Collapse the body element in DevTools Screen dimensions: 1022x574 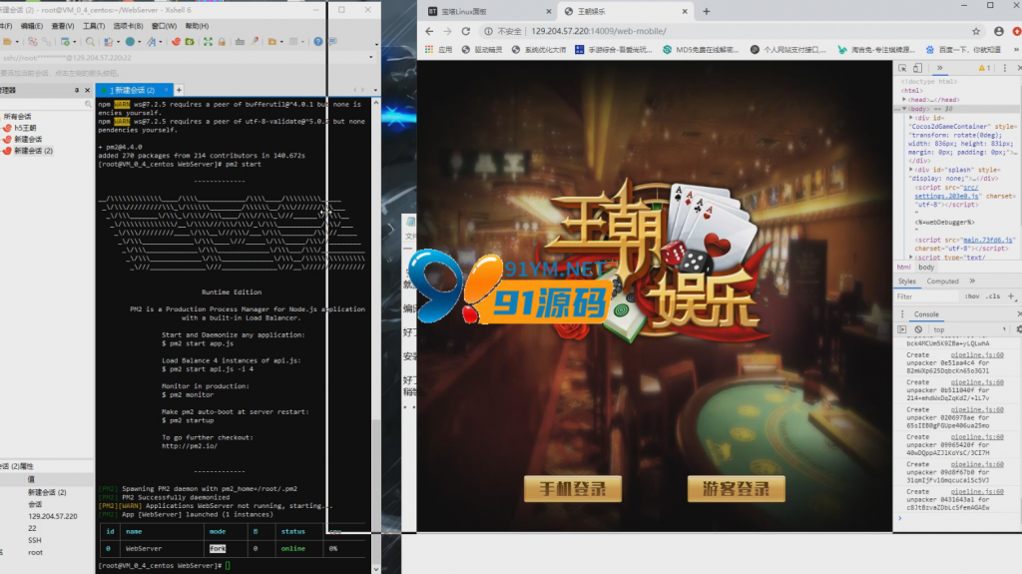click(x=904, y=108)
